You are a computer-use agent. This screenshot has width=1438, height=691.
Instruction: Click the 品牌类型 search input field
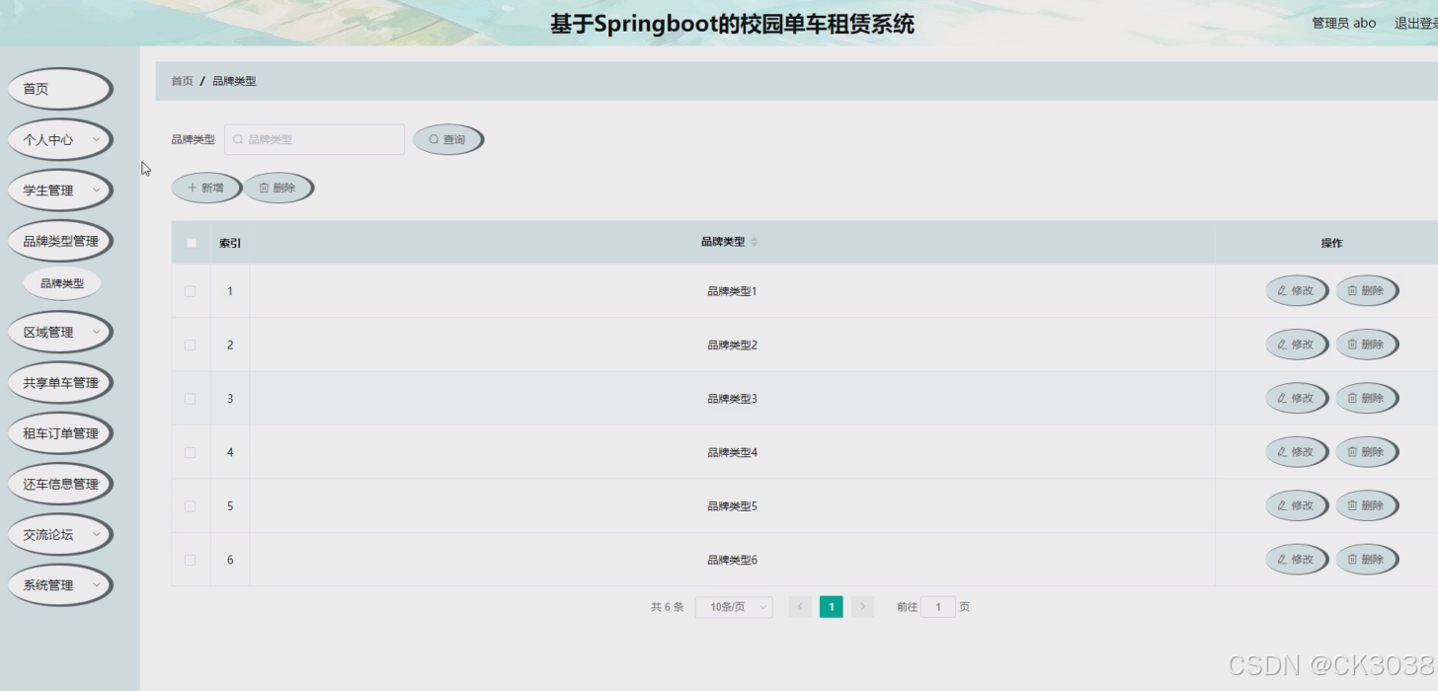point(314,139)
